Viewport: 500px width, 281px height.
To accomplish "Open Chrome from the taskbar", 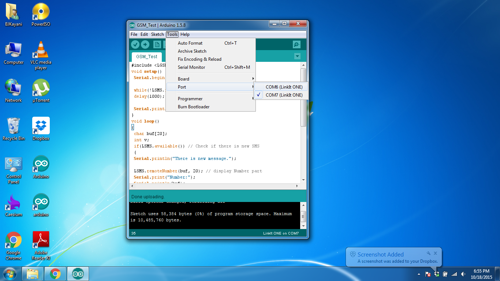I will point(55,274).
